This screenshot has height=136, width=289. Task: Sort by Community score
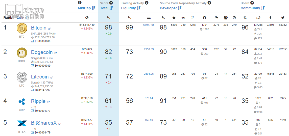(x=252, y=8)
